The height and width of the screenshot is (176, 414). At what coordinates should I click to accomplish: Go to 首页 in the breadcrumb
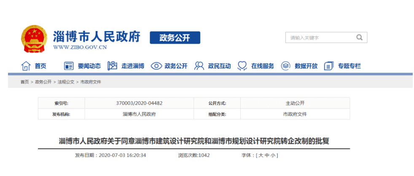pos(25,82)
